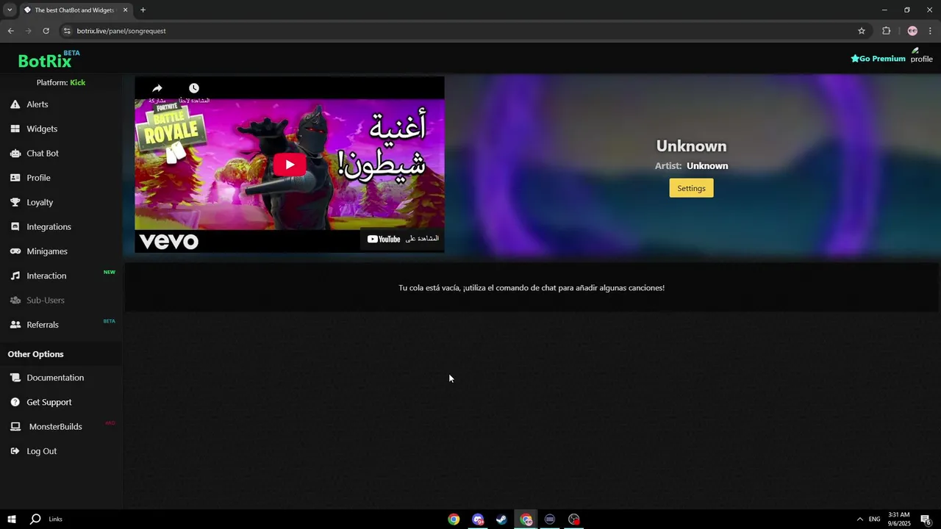Open the Alerts menu item

point(37,104)
